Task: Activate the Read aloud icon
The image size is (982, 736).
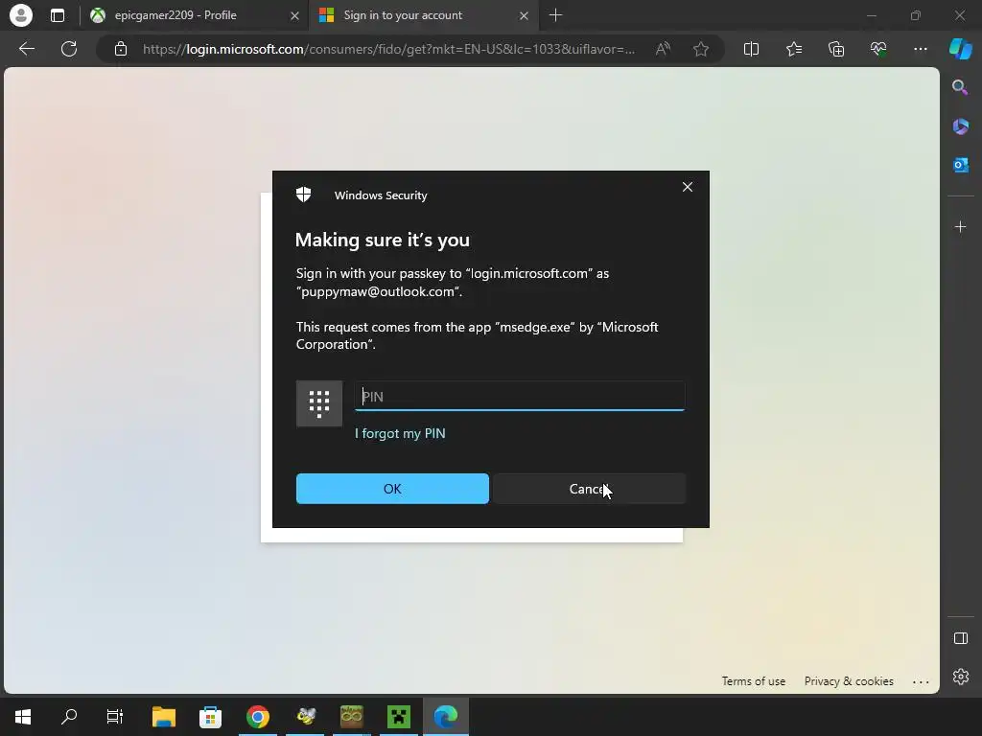Action: 663,49
